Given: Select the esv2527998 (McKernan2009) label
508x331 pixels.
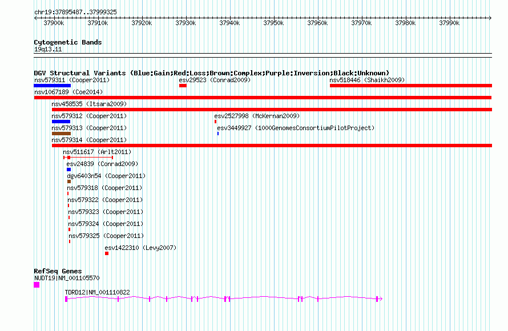Looking at the screenshot, I should click(257, 116).
